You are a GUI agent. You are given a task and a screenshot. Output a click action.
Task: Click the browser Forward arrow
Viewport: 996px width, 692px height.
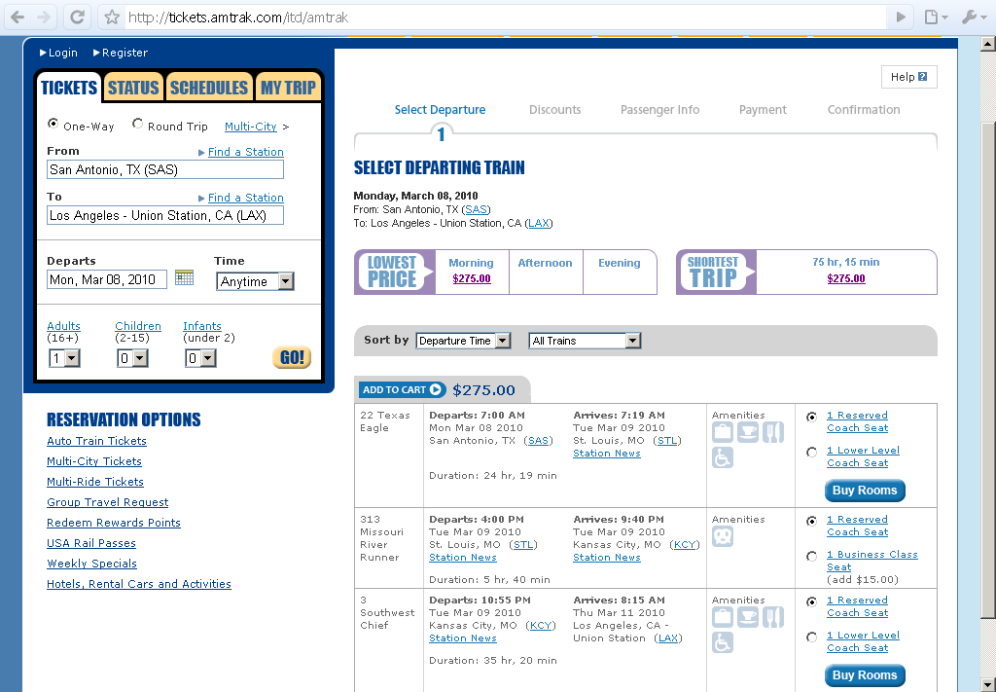point(44,18)
